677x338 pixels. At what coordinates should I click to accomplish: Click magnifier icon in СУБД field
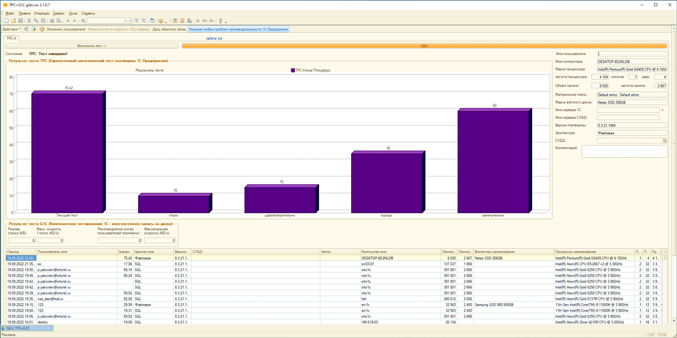pos(665,141)
